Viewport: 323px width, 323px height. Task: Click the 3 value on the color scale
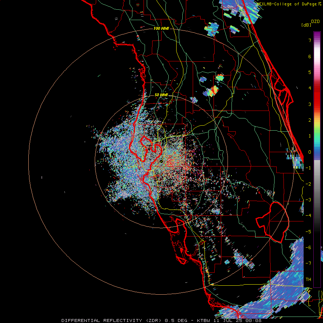tap(310, 104)
